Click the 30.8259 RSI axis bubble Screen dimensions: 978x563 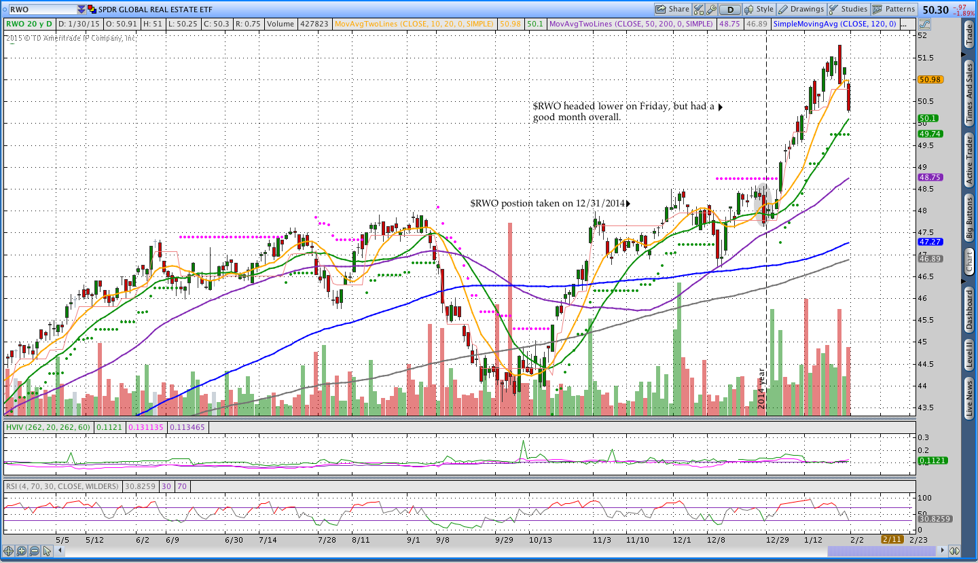pos(934,518)
